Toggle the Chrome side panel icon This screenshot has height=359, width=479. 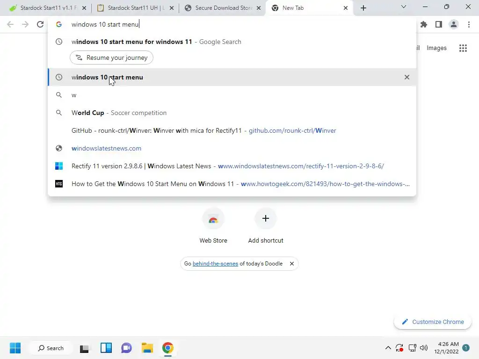[439, 24]
